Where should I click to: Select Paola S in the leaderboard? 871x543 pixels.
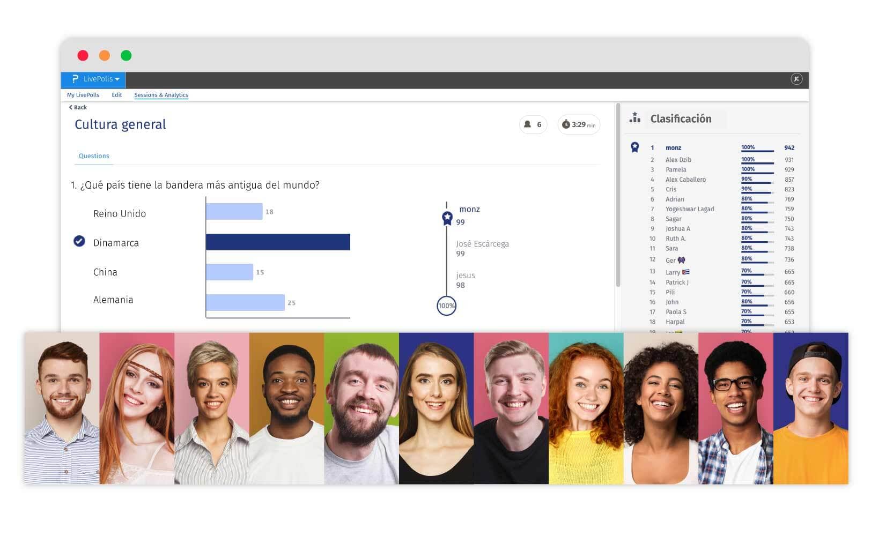coord(676,312)
